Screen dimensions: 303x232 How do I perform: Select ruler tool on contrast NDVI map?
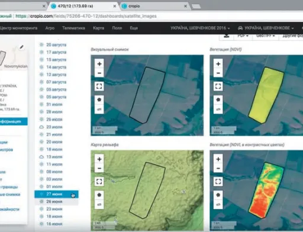[x=218, y=204]
